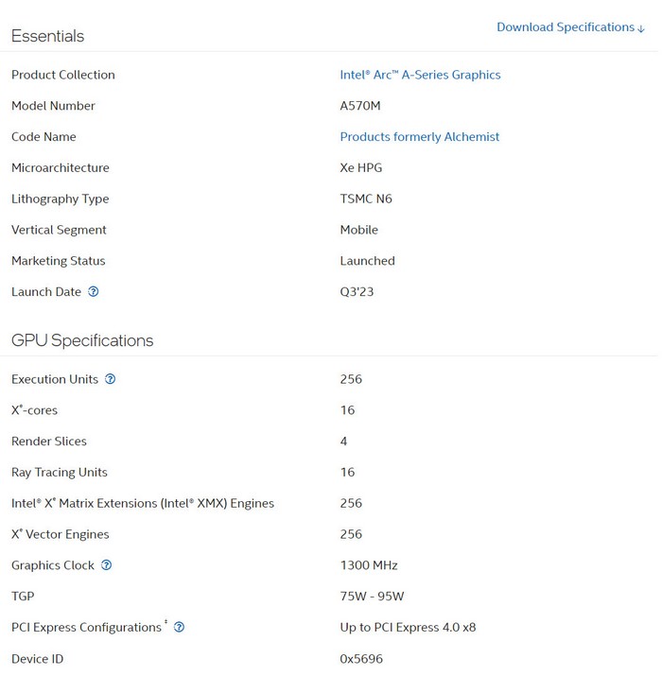Select the A570M model number value

pos(360,106)
